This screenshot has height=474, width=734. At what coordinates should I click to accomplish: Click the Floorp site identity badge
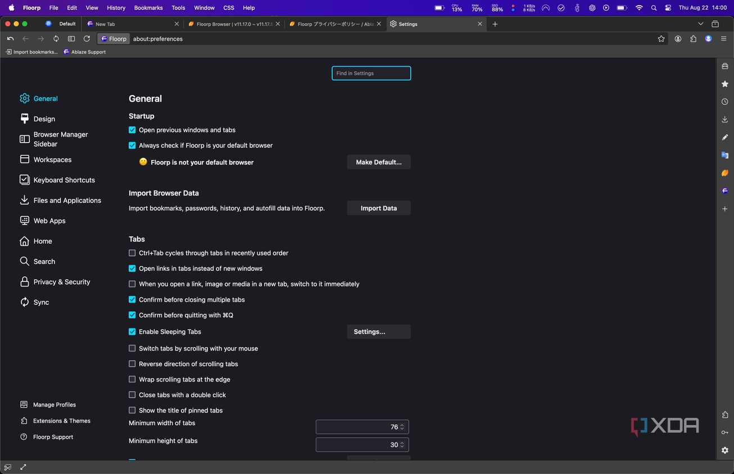tap(114, 39)
